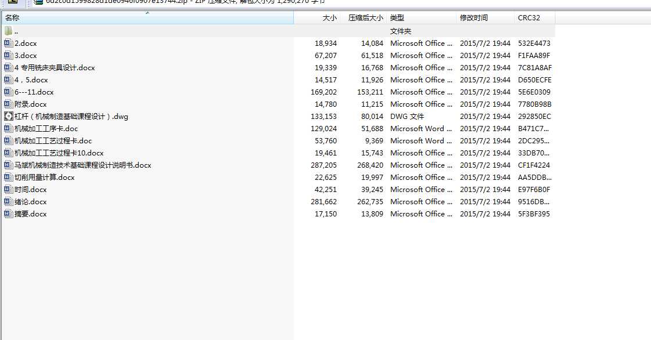Select file 摘要.docx
Image resolution: width=651 pixels, height=340 pixels.
pos(31,214)
